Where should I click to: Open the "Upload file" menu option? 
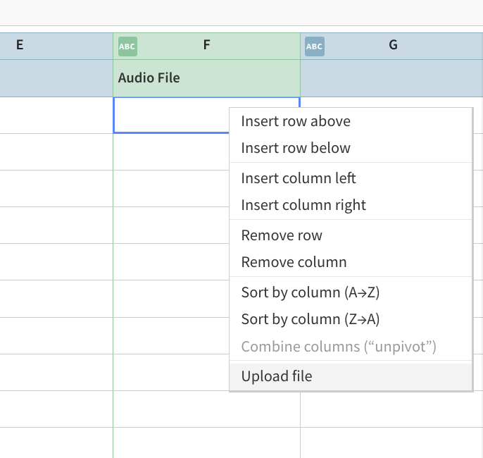[277, 376]
